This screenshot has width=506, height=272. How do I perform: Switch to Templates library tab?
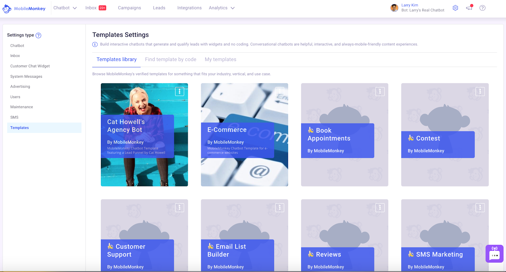click(116, 59)
